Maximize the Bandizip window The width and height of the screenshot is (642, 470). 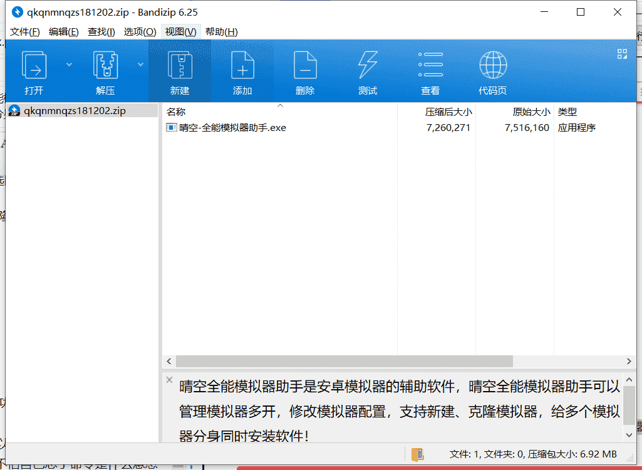pos(581,13)
